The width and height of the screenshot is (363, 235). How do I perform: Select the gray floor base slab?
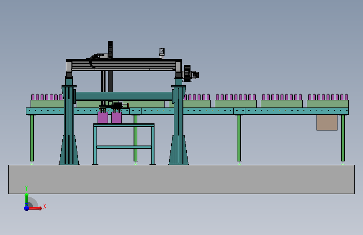tap(181, 179)
